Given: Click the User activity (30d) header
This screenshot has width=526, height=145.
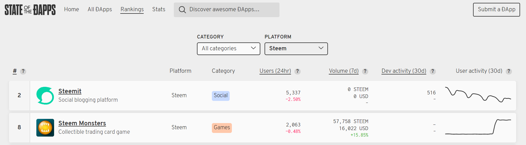Looking at the screenshot, I should (x=479, y=71).
